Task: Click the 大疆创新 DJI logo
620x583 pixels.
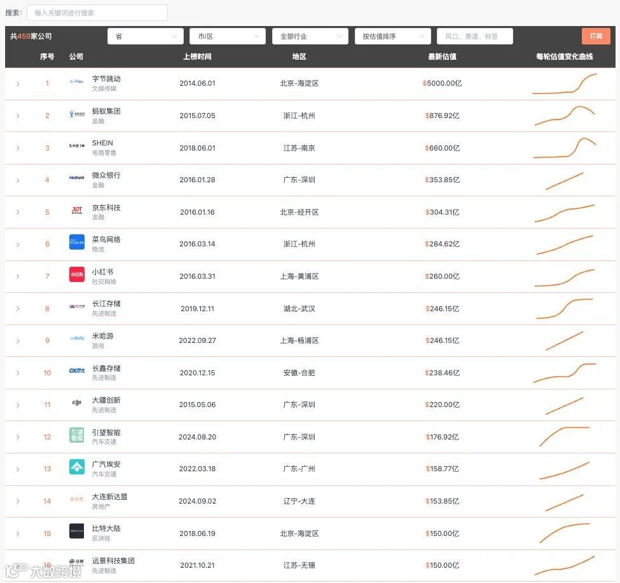Action: 77,403
